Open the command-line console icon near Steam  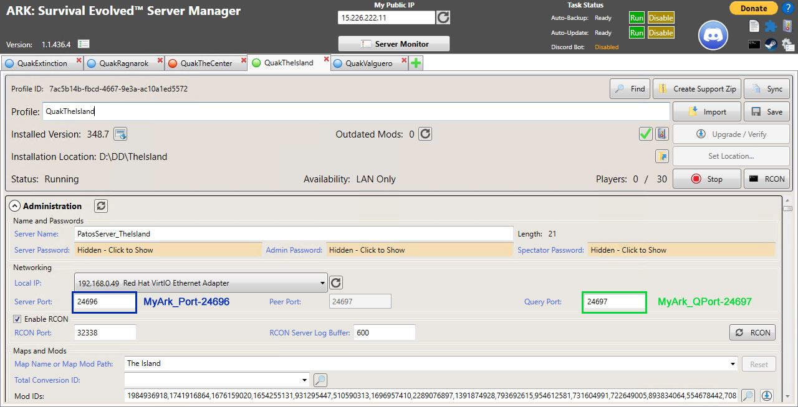tap(754, 44)
